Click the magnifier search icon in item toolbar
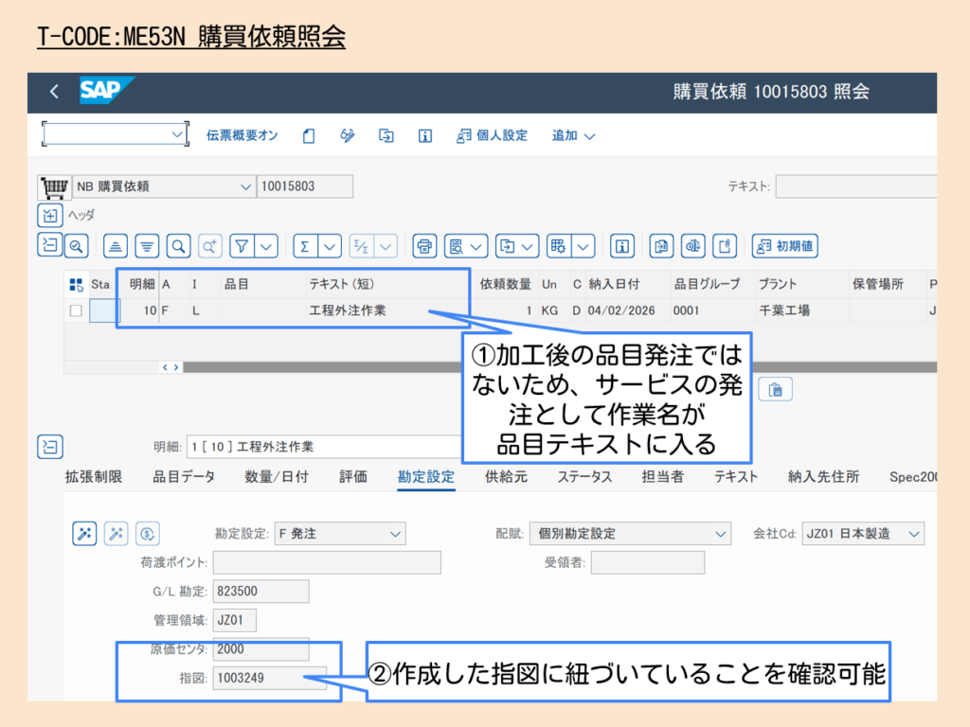The width and height of the screenshot is (970, 727). (x=178, y=246)
